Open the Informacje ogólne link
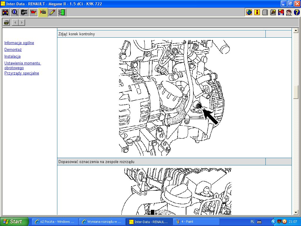 [x=19, y=43]
